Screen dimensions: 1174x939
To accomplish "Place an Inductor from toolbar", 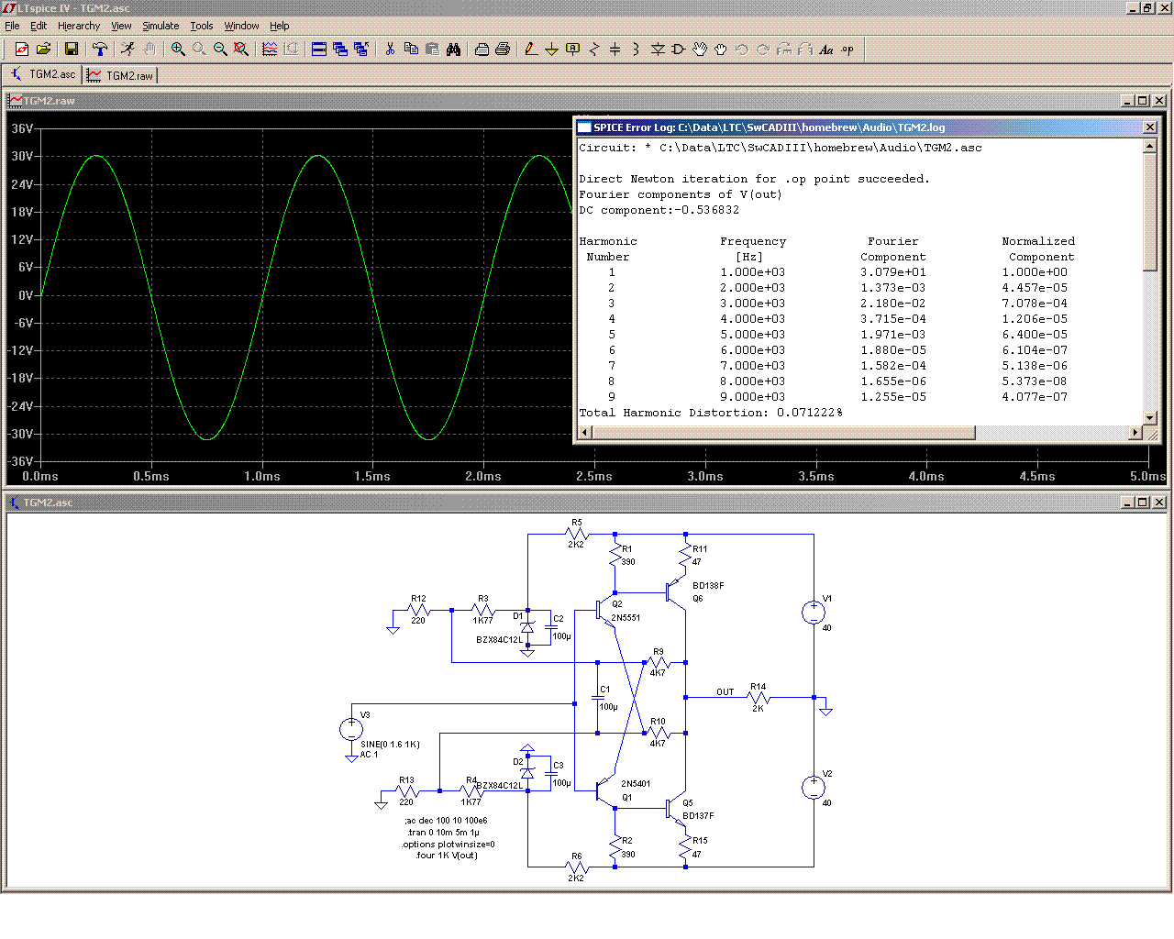I will coord(636,50).
